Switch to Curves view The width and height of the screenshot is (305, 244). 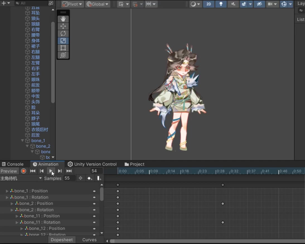89,240
